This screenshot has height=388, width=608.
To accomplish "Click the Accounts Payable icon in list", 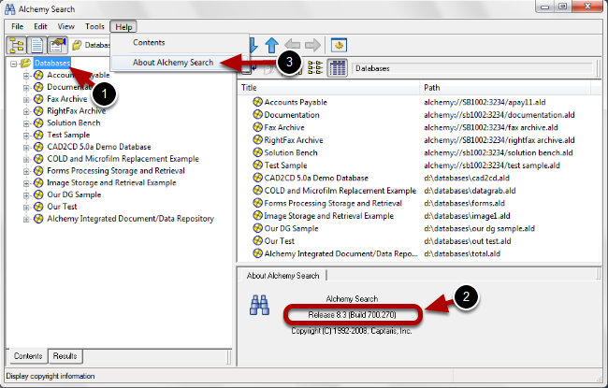I will pos(257,102).
